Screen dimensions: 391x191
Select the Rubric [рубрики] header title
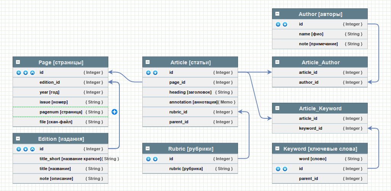[x=191, y=149]
